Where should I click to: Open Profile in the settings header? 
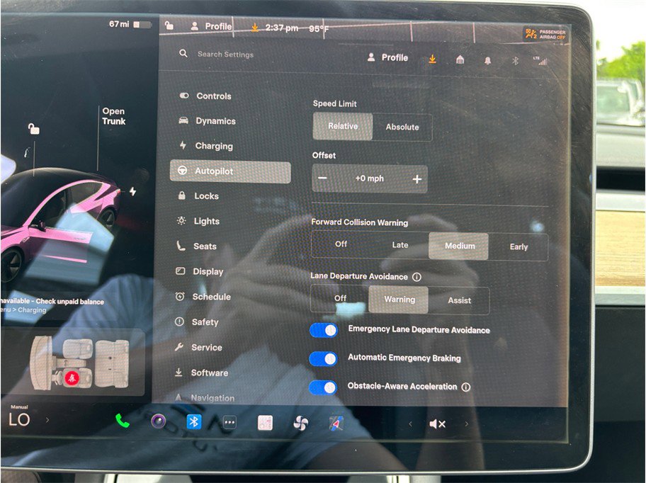[387, 57]
